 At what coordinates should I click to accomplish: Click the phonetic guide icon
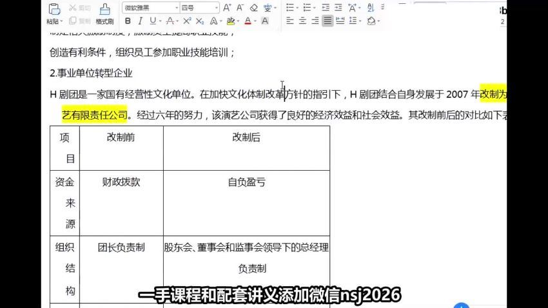[268, 8]
